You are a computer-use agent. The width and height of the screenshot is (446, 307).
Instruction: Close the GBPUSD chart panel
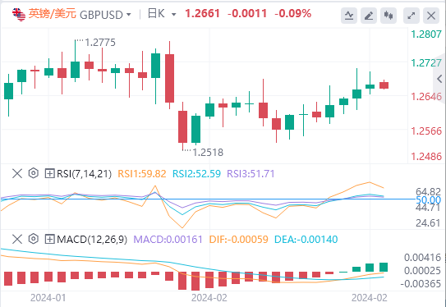[431, 16]
